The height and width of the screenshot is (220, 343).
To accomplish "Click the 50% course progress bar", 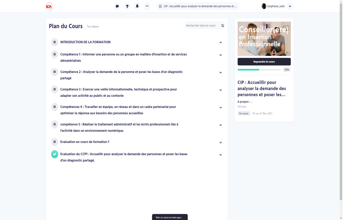I will (259, 69).
